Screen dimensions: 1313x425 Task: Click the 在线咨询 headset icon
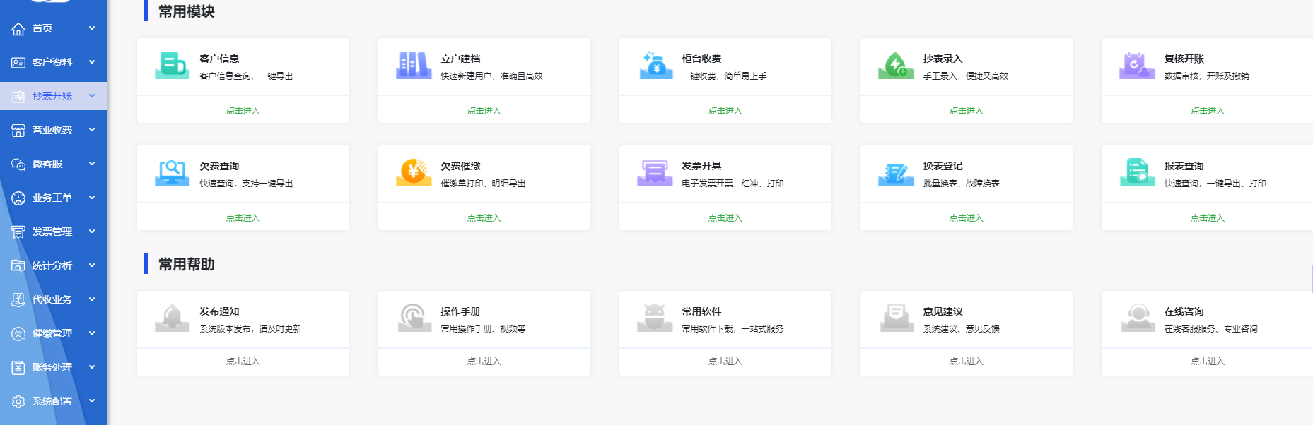(1137, 318)
